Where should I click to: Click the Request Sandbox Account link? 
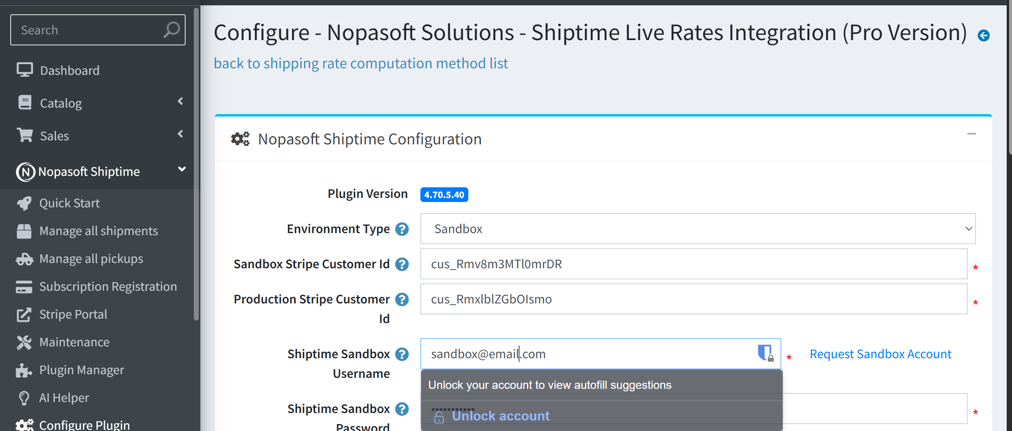point(880,354)
